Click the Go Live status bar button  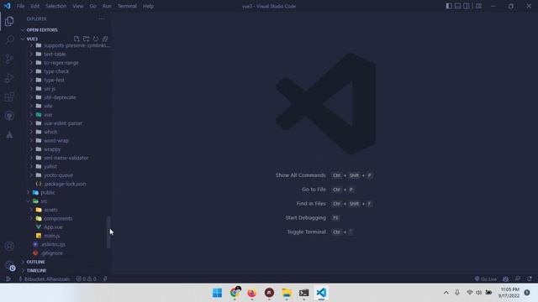[486, 279]
